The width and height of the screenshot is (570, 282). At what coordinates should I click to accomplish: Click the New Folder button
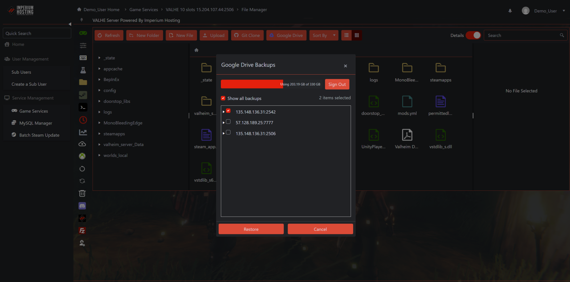(145, 35)
